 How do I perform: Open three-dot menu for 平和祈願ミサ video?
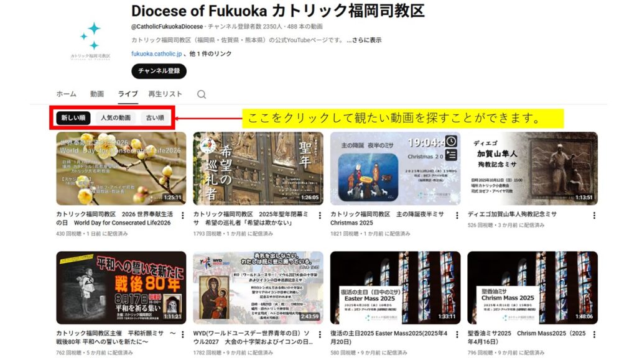[182, 334]
